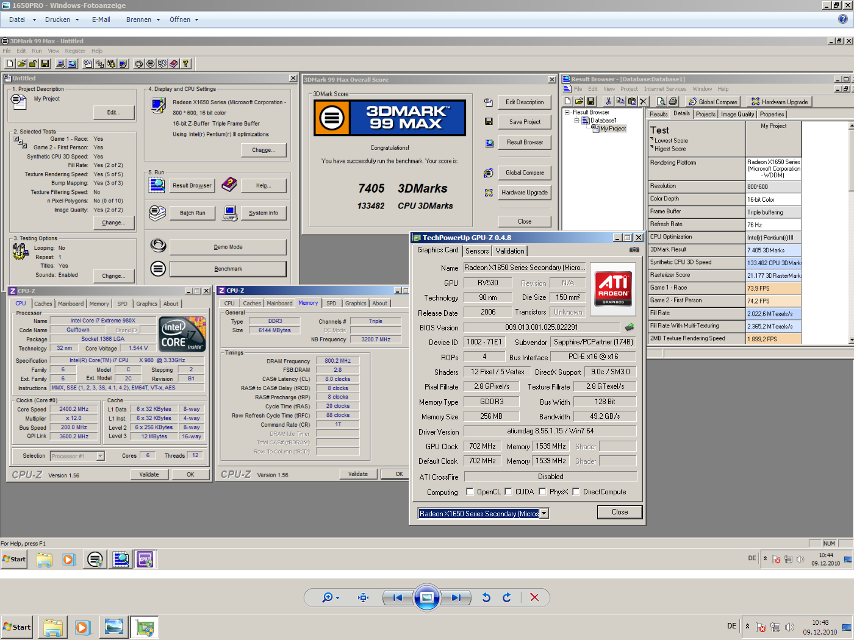Click scroll up arrow in Result Browser details
The width and height of the screenshot is (854, 640).
point(851,126)
